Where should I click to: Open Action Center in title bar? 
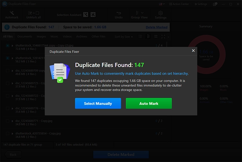(x=179, y=4)
